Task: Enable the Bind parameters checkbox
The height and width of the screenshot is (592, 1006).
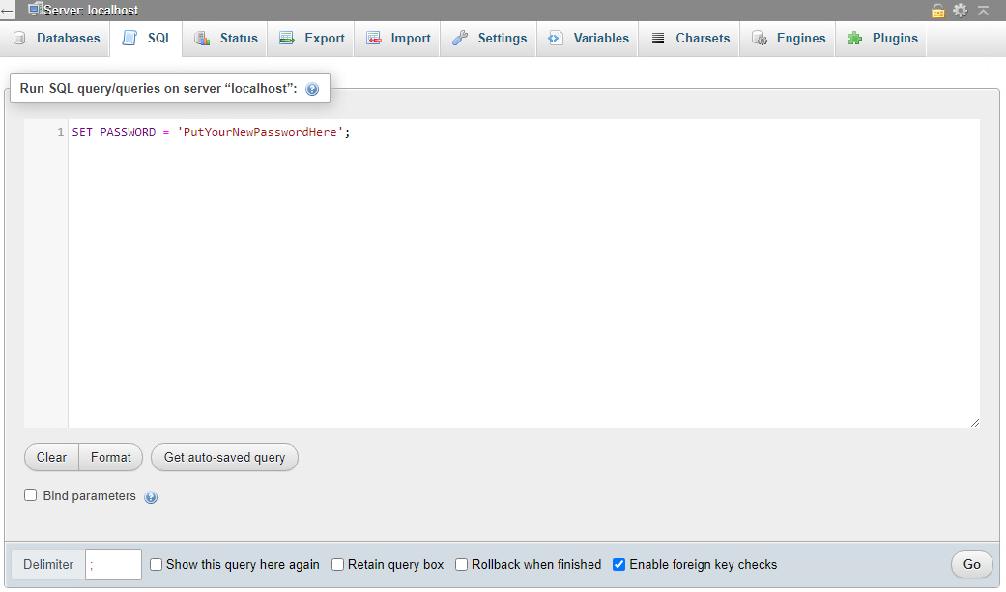Action: (x=31, y=495)
